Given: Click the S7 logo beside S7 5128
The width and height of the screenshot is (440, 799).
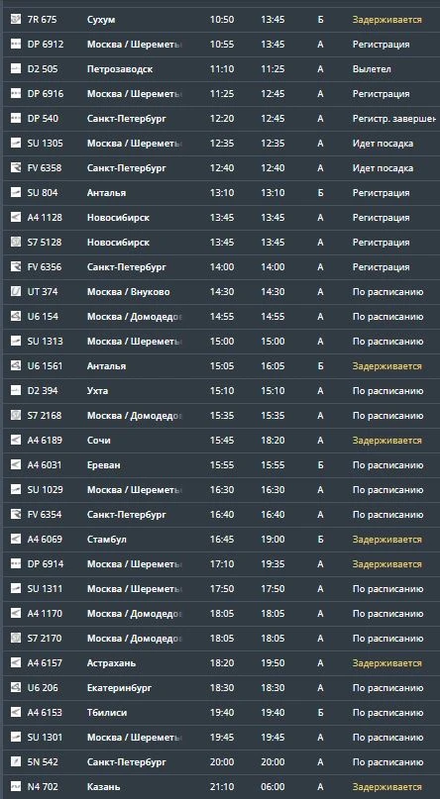Looking at the screenshot, I should (x=16, y=242).
